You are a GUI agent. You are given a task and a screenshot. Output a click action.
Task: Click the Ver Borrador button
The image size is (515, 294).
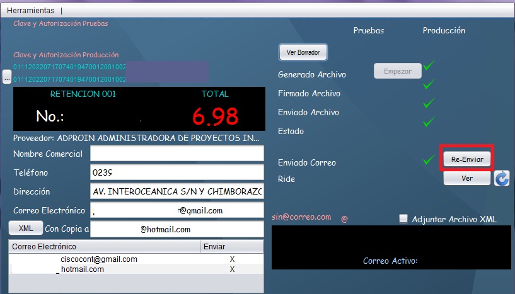pos(303,52)
